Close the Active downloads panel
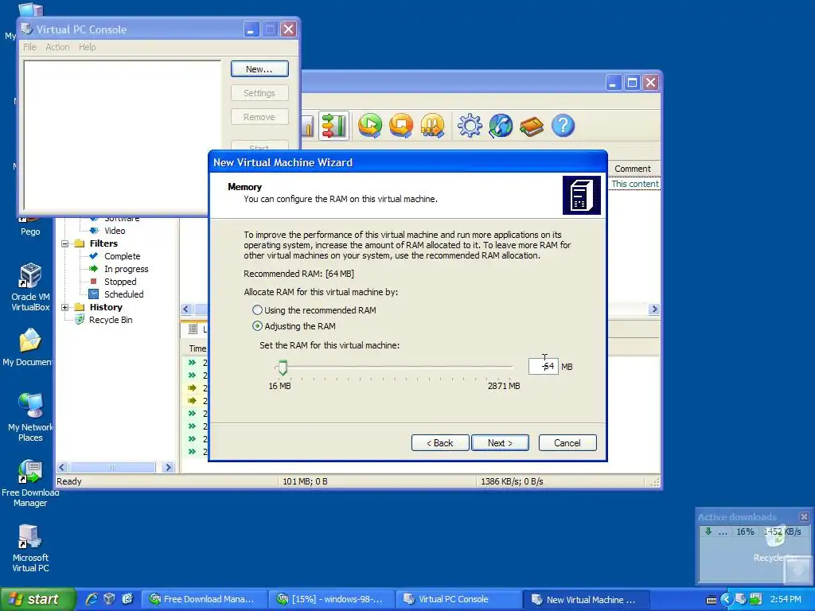The image size is (815, 611). coord(804,516)
